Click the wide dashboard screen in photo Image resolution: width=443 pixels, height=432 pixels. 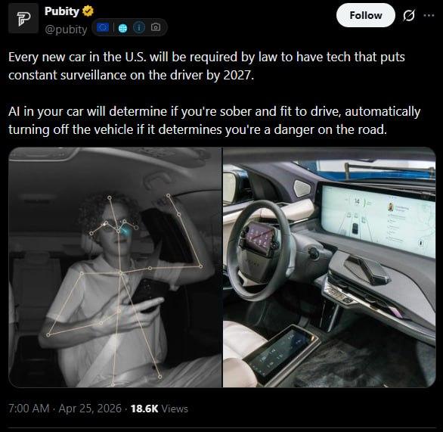click(x=377, y=219)
